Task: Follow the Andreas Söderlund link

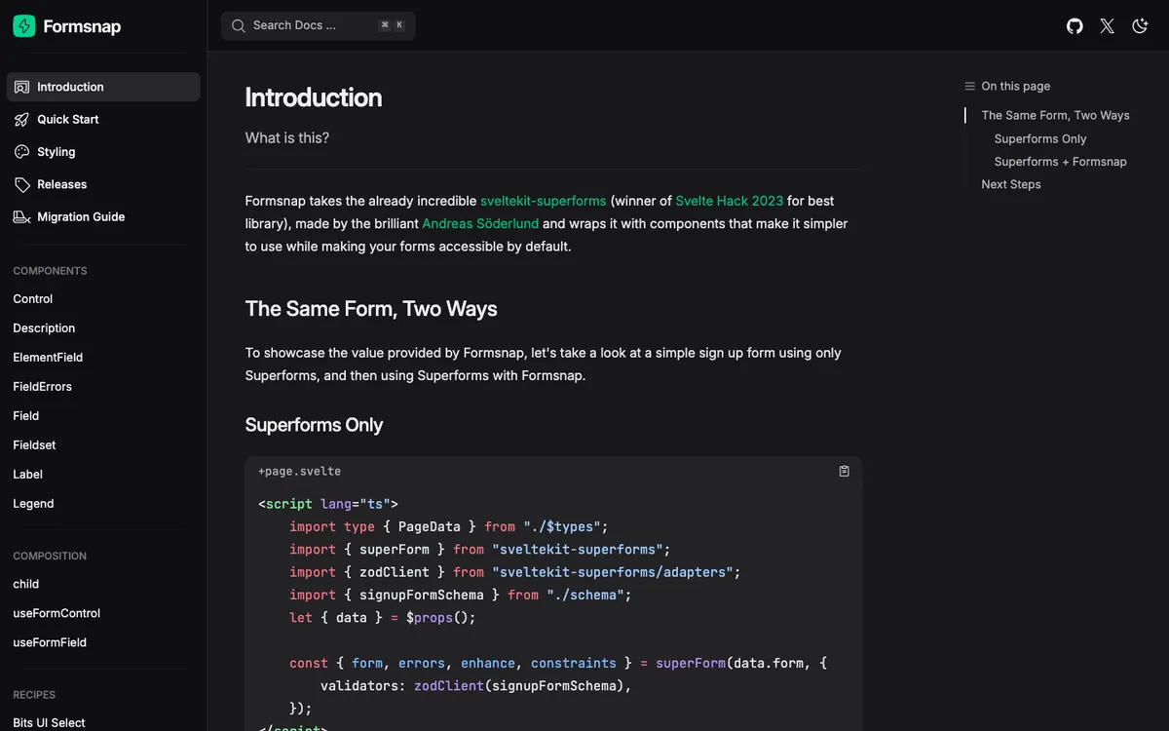Action: coord(480,223)
